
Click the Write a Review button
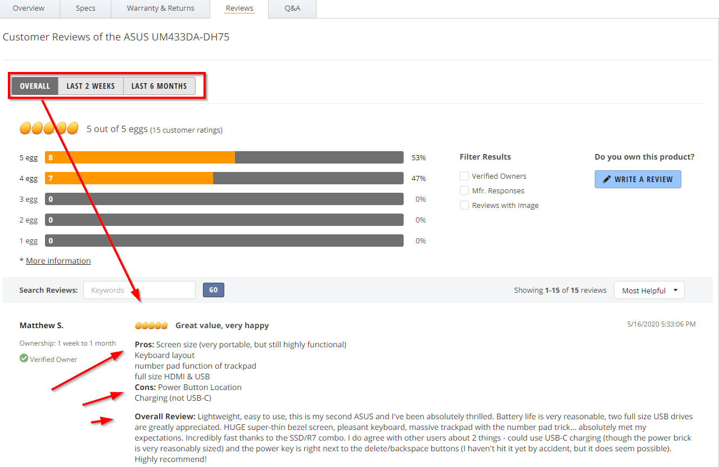pyautogui.click(x=637, y=179)
